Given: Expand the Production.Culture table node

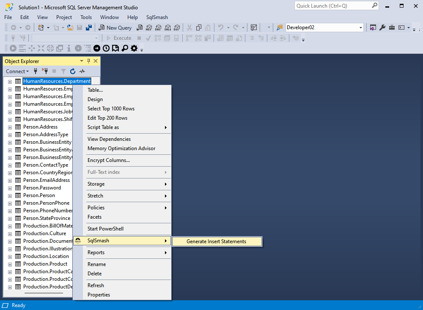Looking at the screenshot, I should point(10,233).
